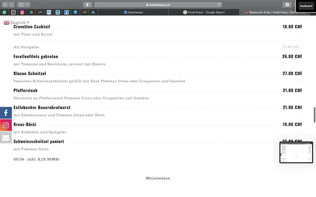
Task: Click the hotelskreuz.ch address bar
Action: click(x=158, y=5)
